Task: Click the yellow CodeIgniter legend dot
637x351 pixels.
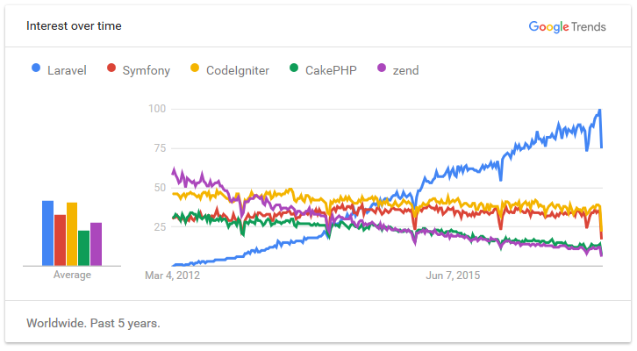Action: pos(195,69)
